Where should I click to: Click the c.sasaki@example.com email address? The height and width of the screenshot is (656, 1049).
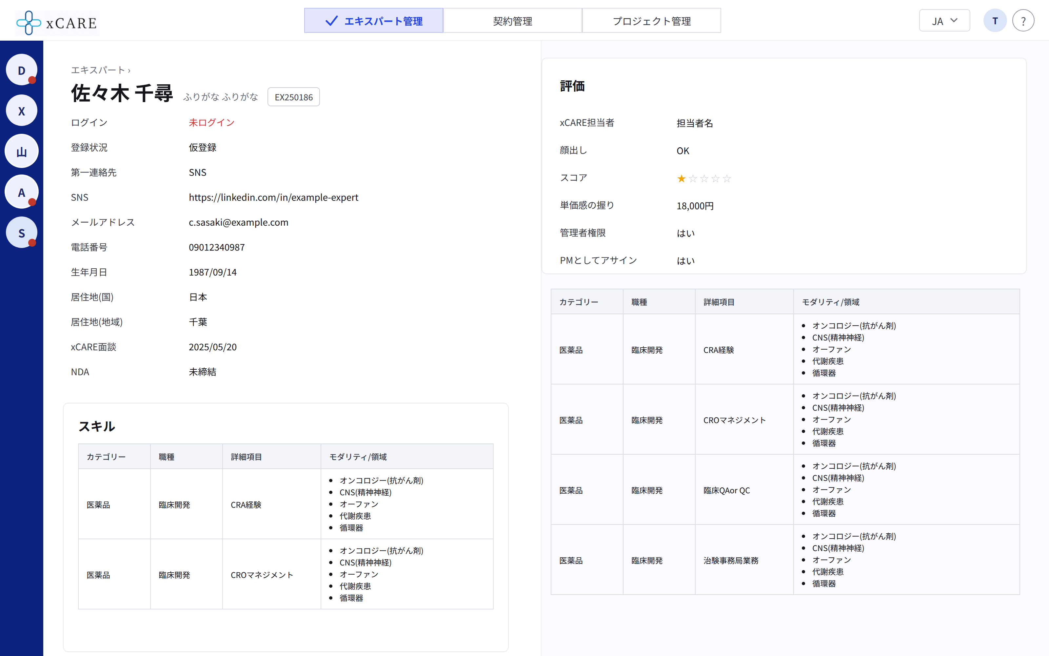238,222
